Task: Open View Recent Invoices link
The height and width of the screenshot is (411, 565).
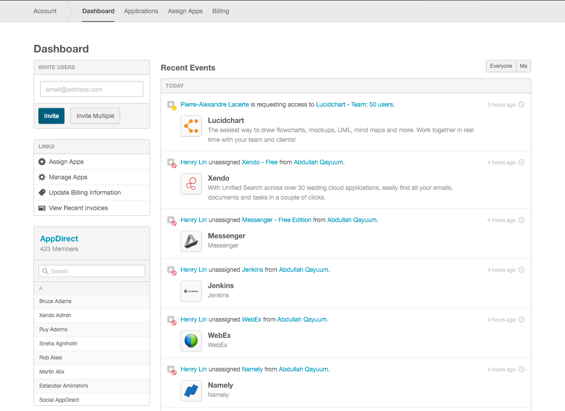Action: point(92,208)
